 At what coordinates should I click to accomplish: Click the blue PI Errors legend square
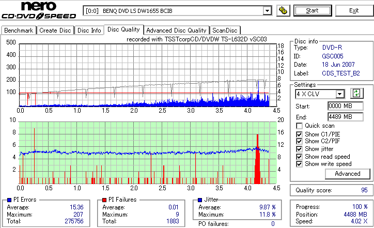(x=9, y=200)
